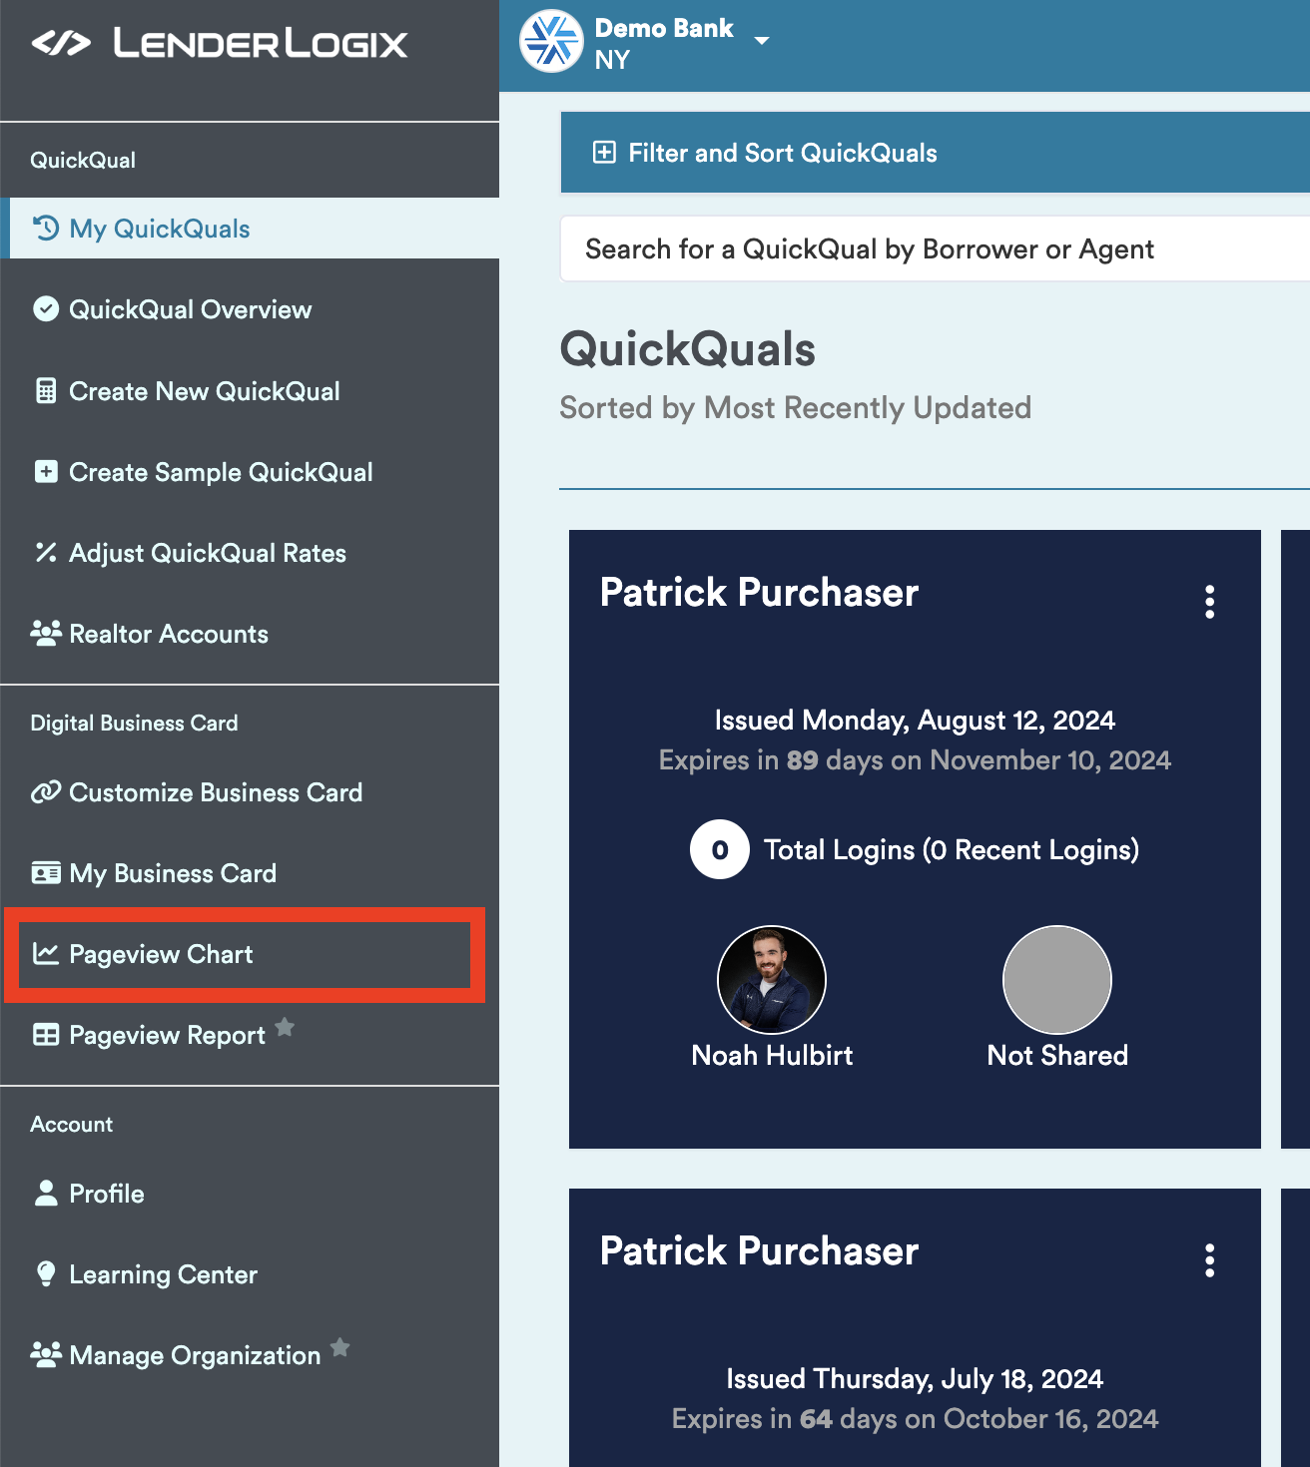
Task: Click the plus icon beside Create Sample QuickQual
Action: (x=46, y=472)
